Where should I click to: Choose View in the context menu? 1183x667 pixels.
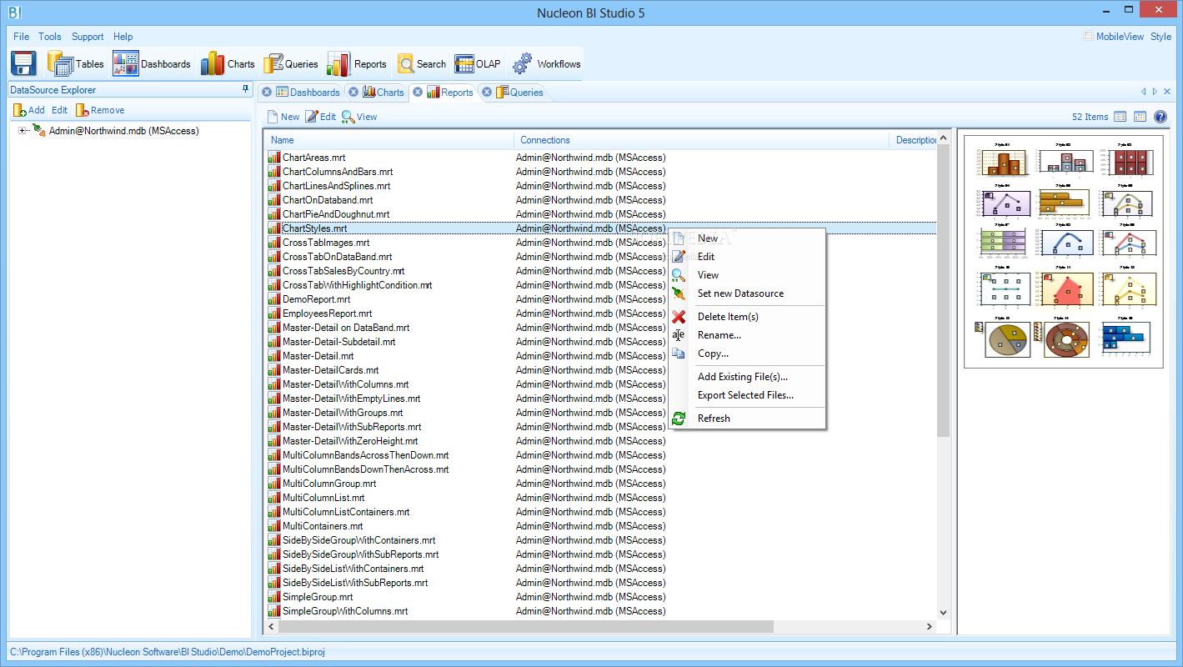tap(747, 275)
